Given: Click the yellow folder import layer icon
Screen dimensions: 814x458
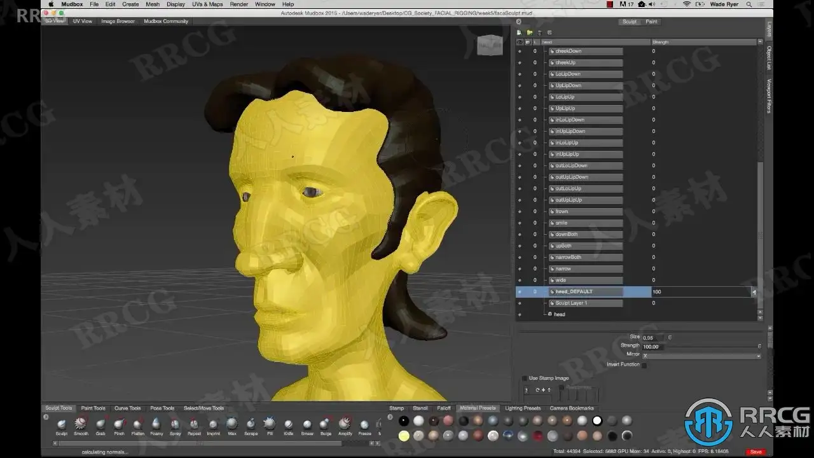Looking at the screenshot, I should tap(529, 32).
